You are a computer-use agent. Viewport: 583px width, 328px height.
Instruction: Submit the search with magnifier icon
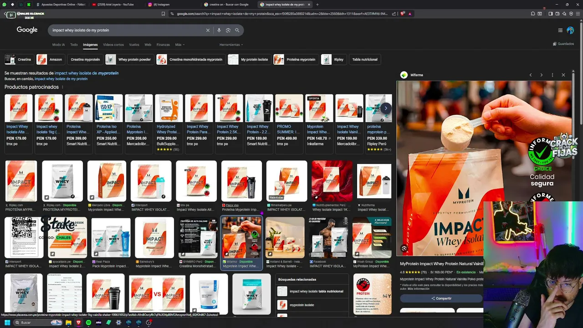tap(237, 30)
